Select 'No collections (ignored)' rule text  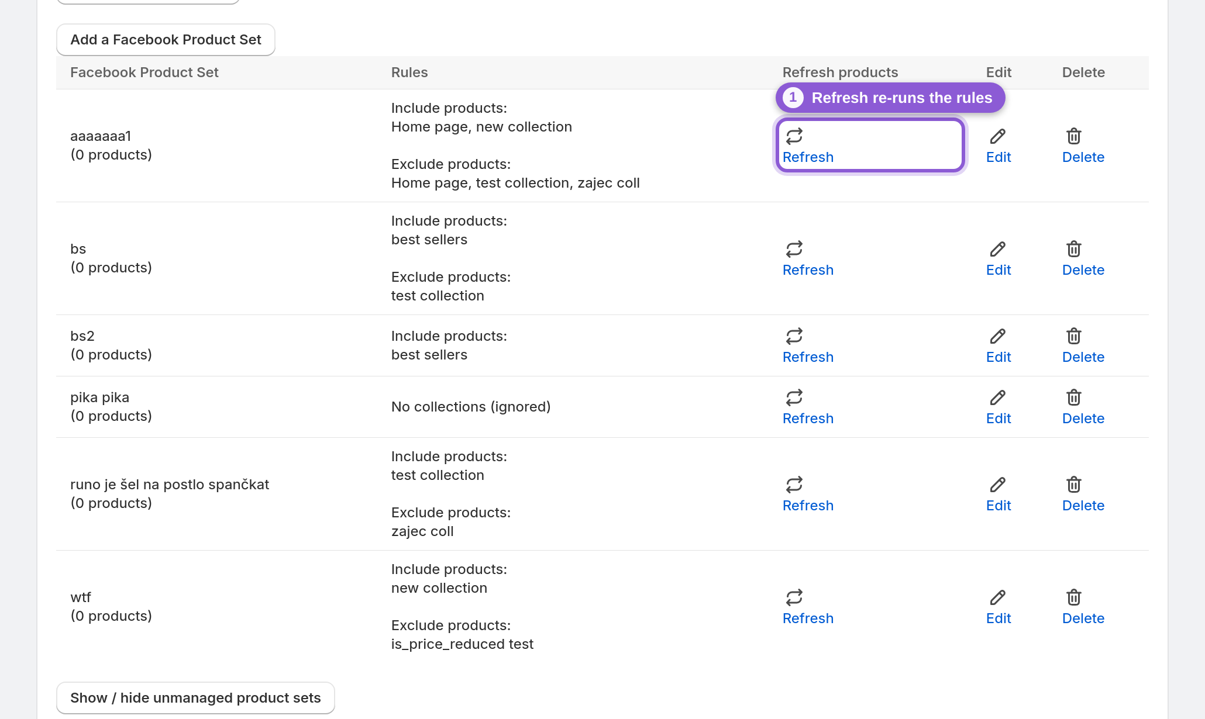click(471, 407)
